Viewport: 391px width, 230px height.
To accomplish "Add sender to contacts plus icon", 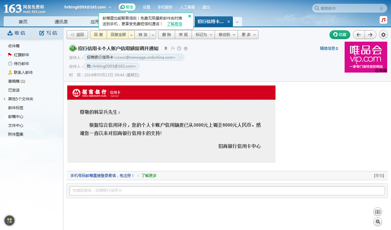I will 181,57.
